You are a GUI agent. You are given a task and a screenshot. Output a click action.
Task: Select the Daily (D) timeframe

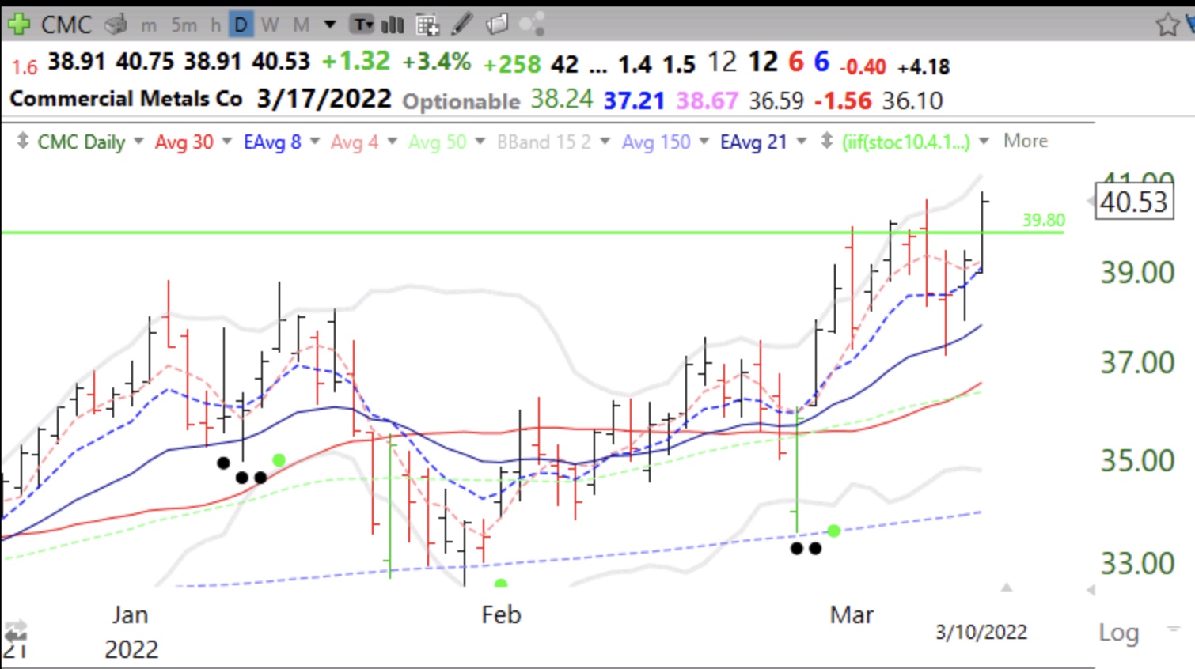point(241,25)
